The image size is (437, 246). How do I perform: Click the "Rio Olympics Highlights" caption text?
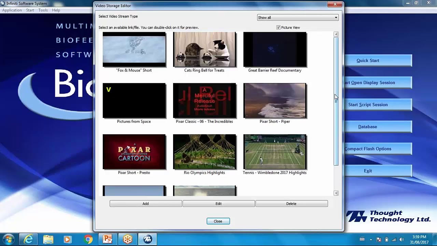[205, 173]
